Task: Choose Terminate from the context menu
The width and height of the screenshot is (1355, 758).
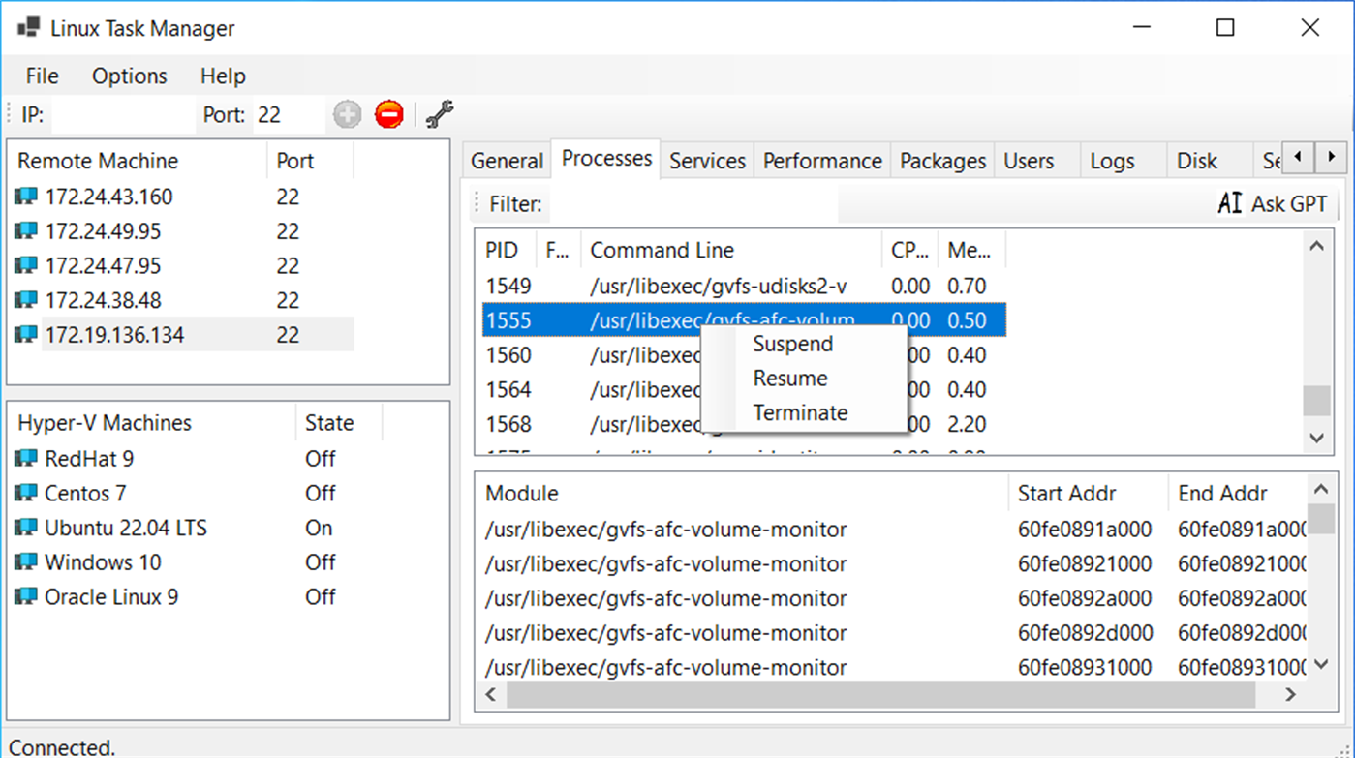Action: click(x=800, y=413)
